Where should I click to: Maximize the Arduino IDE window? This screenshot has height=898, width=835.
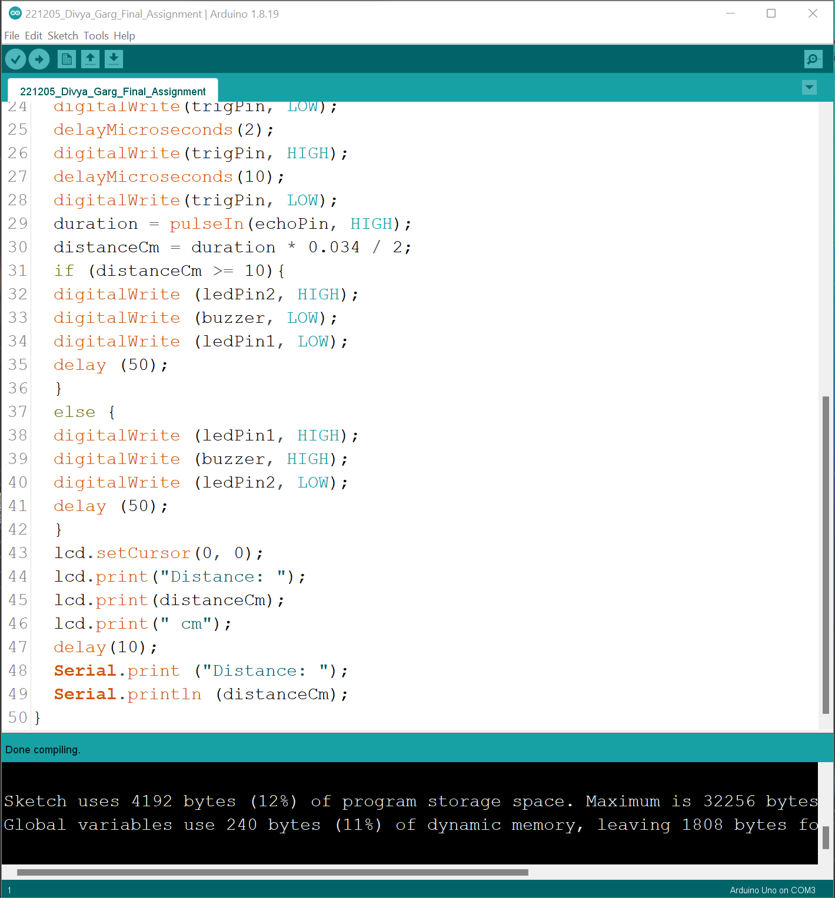771,14
